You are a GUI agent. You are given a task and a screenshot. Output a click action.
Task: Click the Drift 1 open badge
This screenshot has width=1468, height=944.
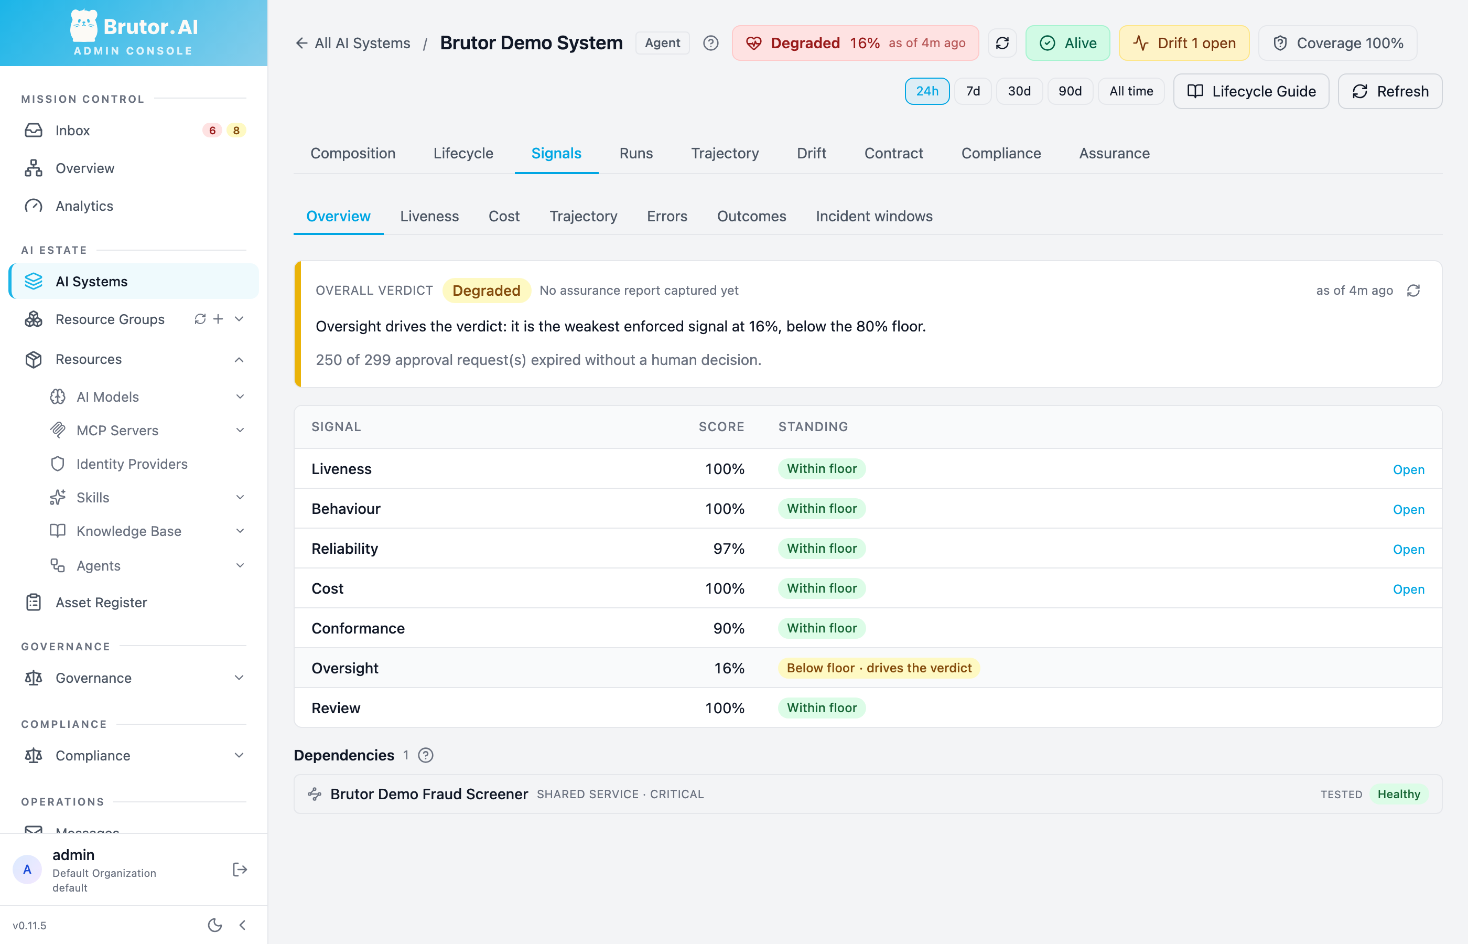coord(1184,43)
